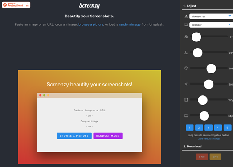
Task: Open the Browser frame dropdown
Action: [x=211, y=25]
